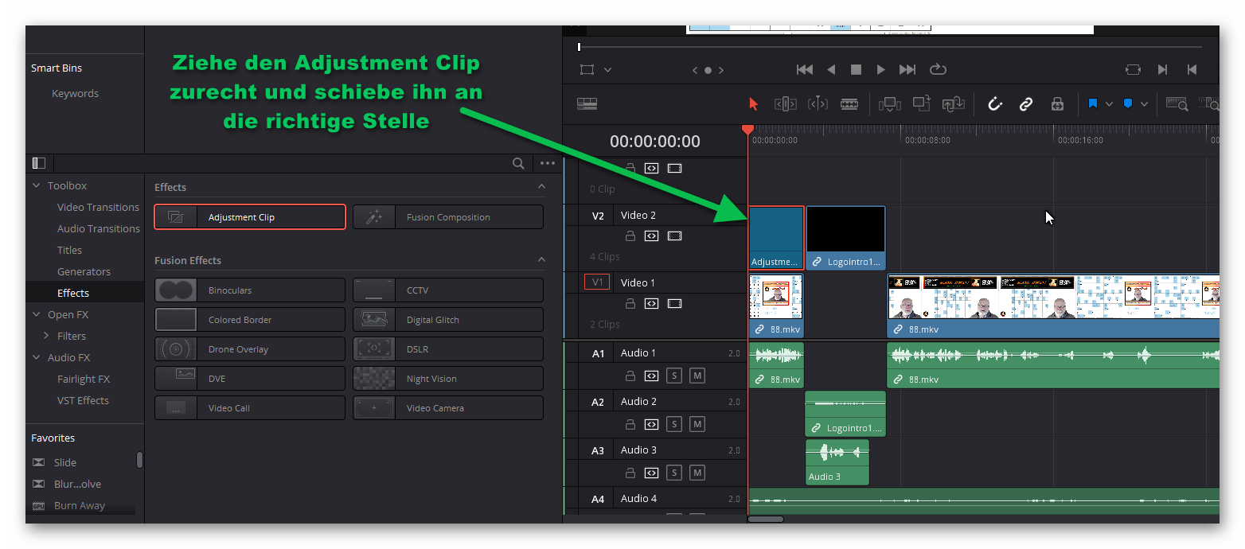Viewport: 1245px width, 549px height.
Task: Lock the Video 2 track
Action: click(630, 236)
